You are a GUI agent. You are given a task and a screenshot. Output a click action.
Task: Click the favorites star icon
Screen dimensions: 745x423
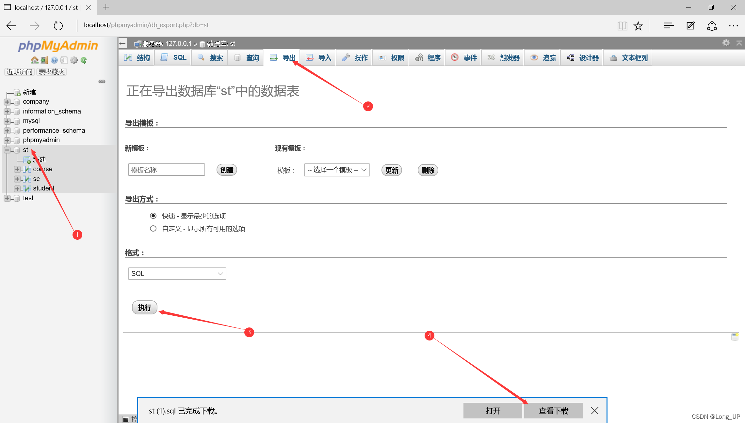click(638, 26)
